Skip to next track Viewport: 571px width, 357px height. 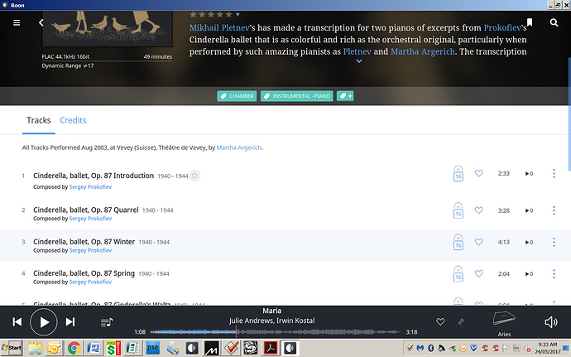coord(70,322)
